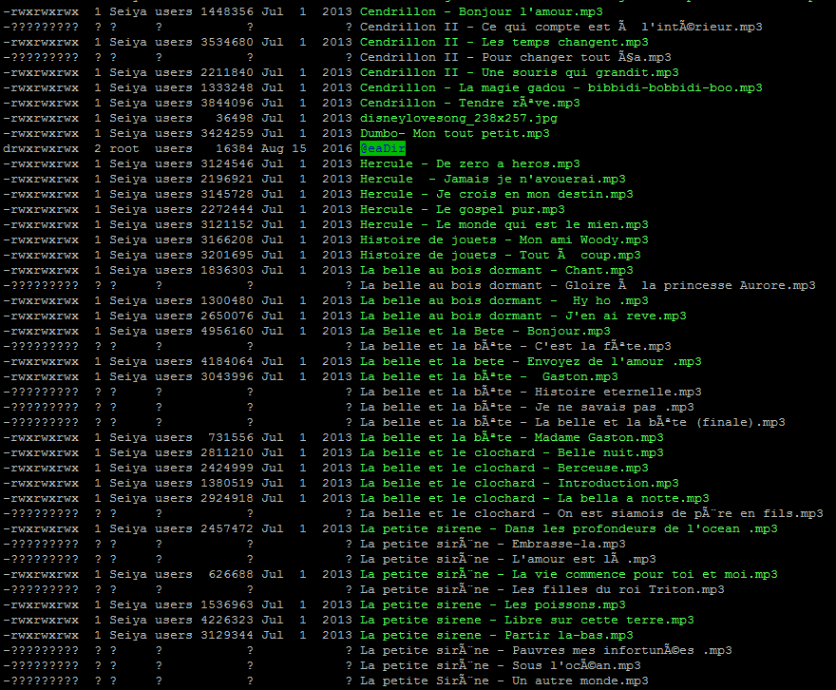Select year '2016' in directory row

[337, 149]
